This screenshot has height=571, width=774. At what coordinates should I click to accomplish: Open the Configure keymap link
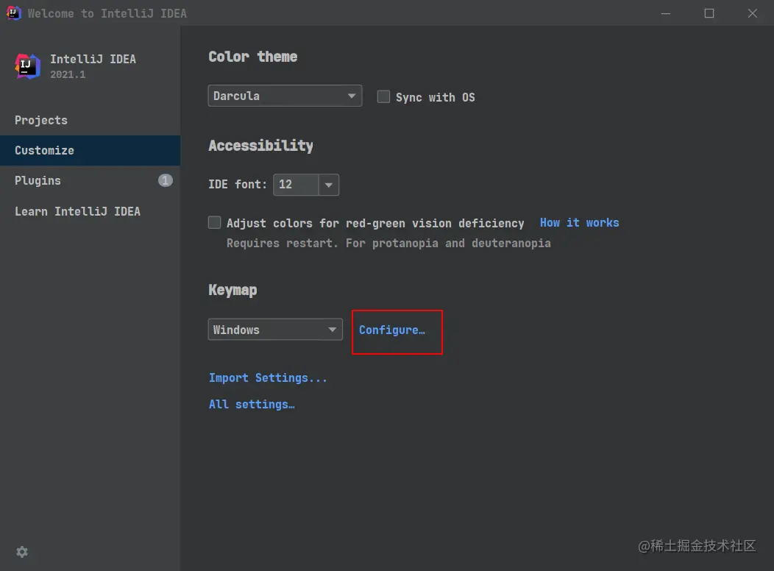392,330
